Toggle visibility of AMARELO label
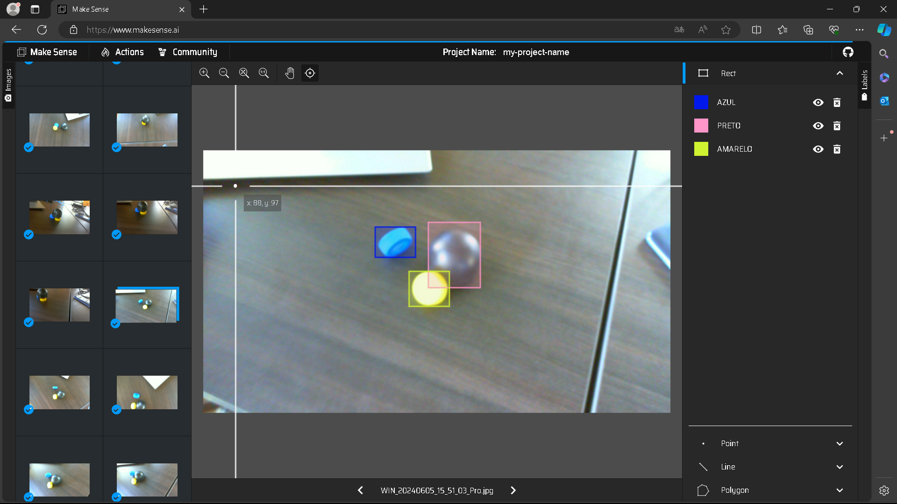 pyautogui.click(x=818, y=149)
